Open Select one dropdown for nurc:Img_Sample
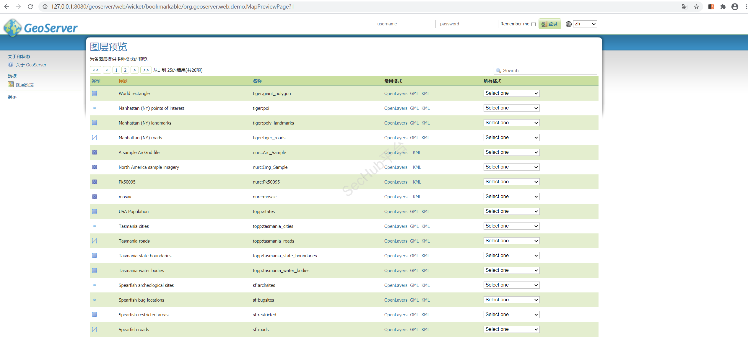Image resolution: width=748 pixels, height=337 pixels. click(x=511, y=167)
